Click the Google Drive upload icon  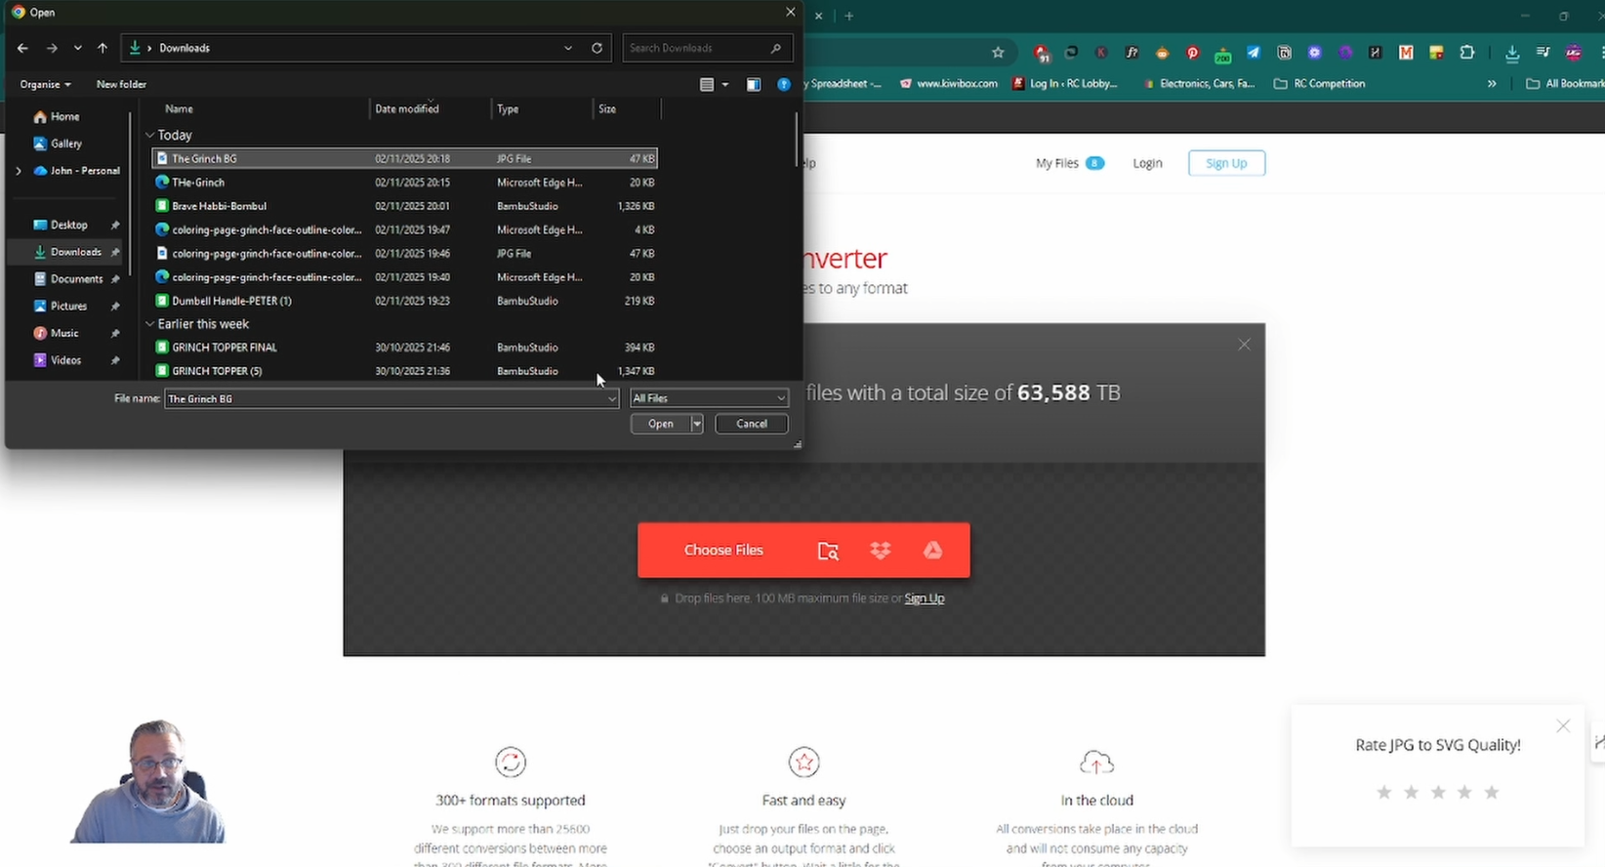pos(932,551)
